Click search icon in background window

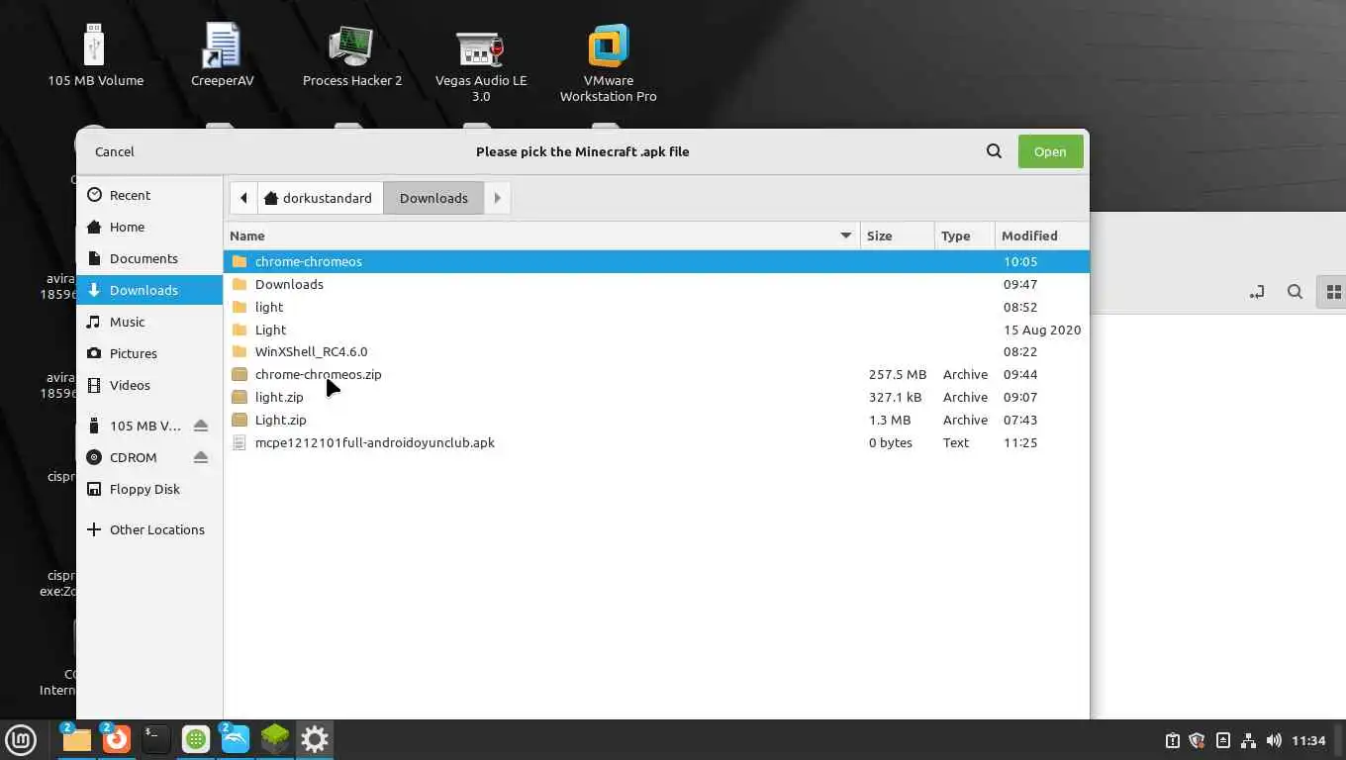[1295, 292]
